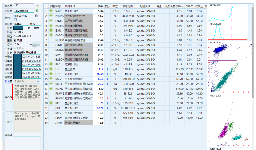The image size is (256, 150).
Task: Click the 结果 column header
Action: (100, 6)
